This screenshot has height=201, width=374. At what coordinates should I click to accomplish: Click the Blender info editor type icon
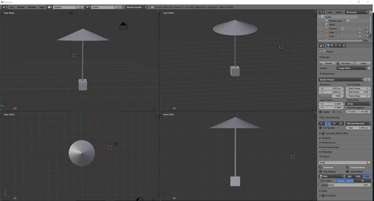(x=4, y=7)
